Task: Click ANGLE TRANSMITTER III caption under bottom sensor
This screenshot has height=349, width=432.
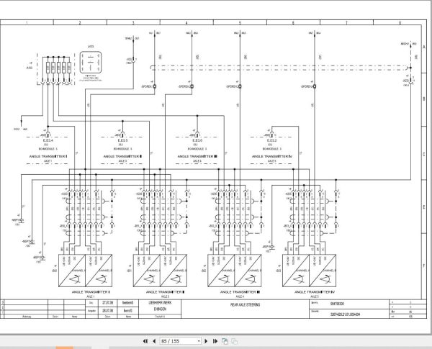Action: 240,291
